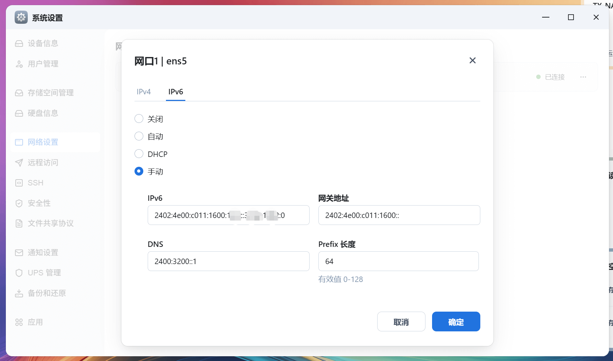Click the remote access paper-plane icon
Viewport: 613px width, 361px height.
(x=19, y=163)
